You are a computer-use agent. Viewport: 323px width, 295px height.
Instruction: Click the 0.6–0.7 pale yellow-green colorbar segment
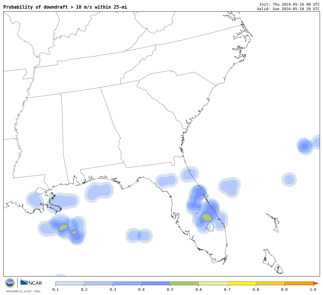213,283
